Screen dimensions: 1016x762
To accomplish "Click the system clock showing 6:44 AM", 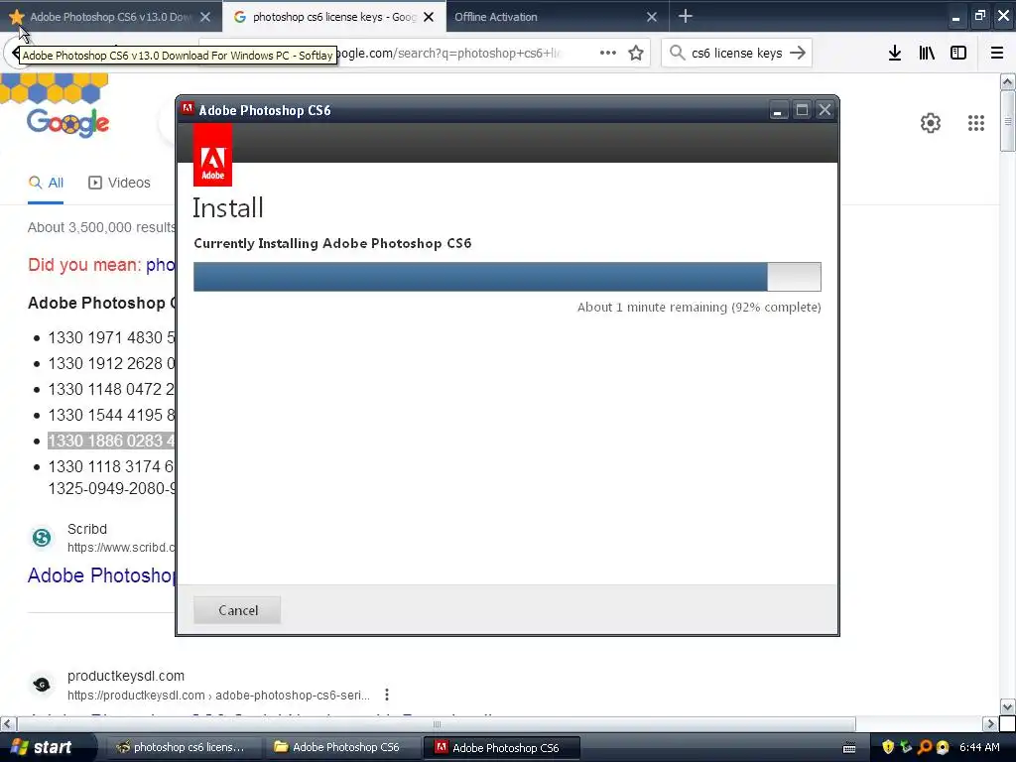I will (x=979, y=747).
